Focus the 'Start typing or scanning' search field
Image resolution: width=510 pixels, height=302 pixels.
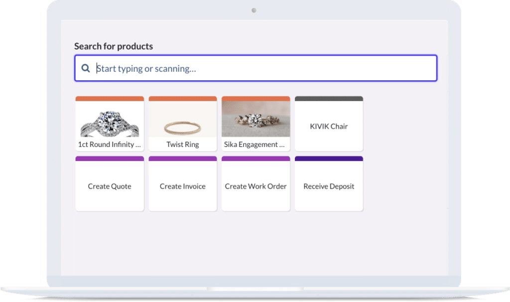[x=264, y=69]
